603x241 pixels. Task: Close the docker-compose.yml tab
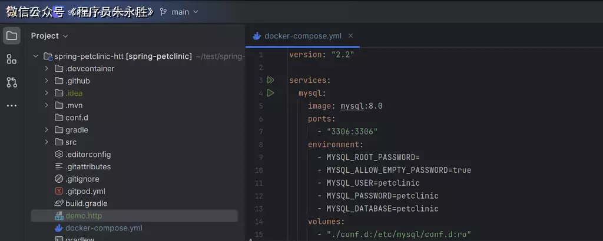tap(351, 36)
